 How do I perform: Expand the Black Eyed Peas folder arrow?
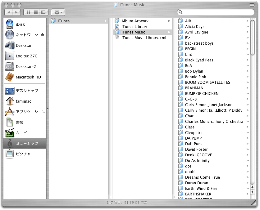248,60
